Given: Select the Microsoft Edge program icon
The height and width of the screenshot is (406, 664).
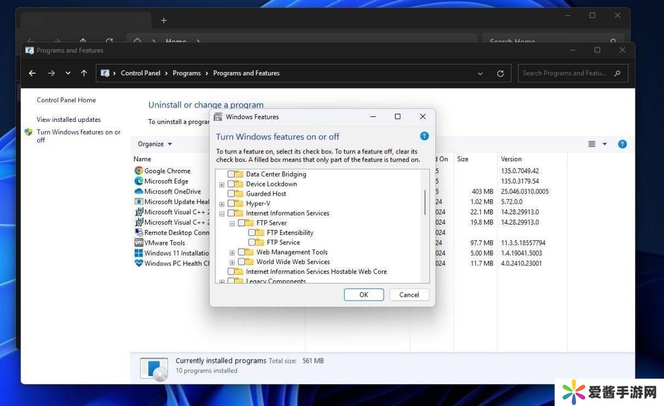Looking at the screenshot, I should tap(139, 181).
